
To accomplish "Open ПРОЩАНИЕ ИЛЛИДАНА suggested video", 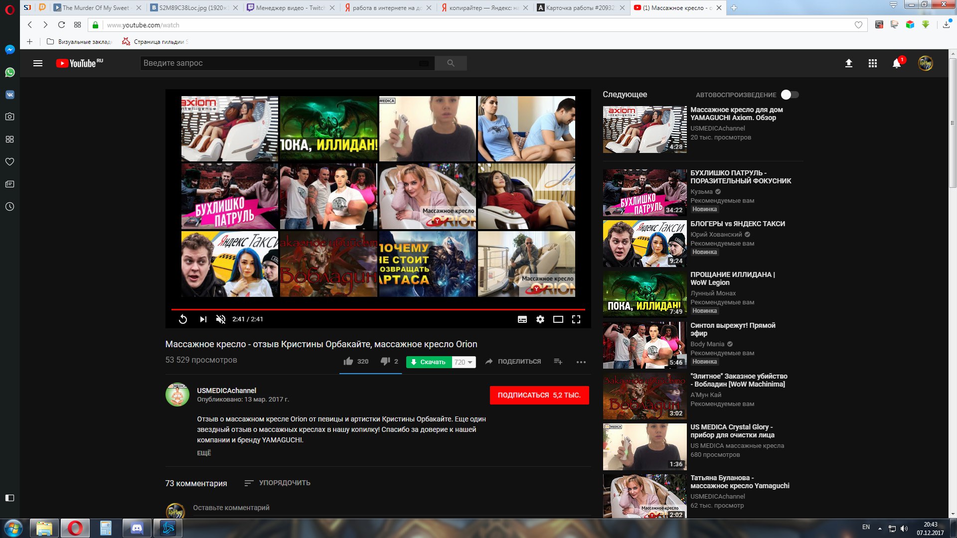I will [703, 295].
